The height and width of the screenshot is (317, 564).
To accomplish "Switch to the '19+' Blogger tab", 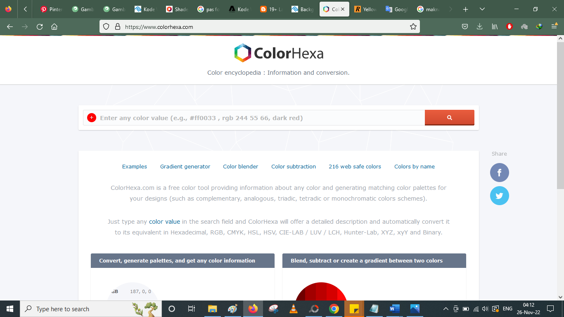I will pyautogui.click(x=272, y=9).
